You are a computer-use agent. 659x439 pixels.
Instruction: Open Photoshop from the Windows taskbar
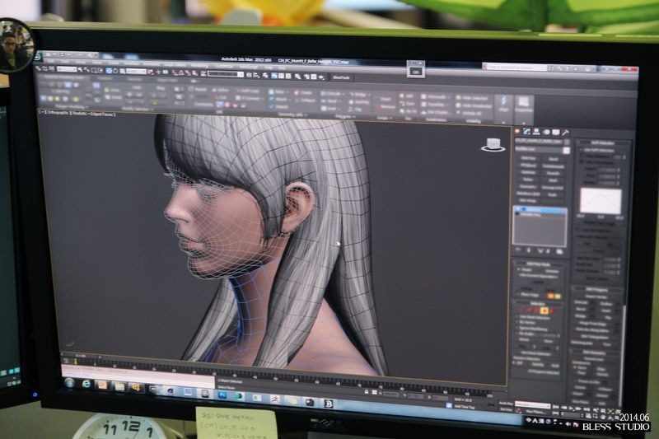click(222, 395)
